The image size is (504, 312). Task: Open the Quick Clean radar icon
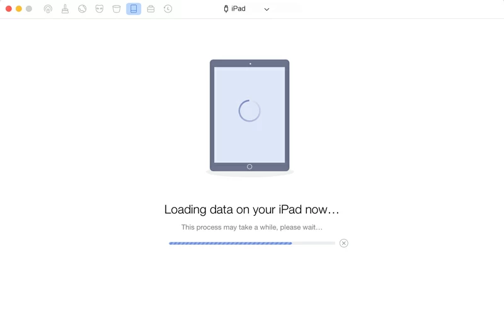(x=48, y=9)
